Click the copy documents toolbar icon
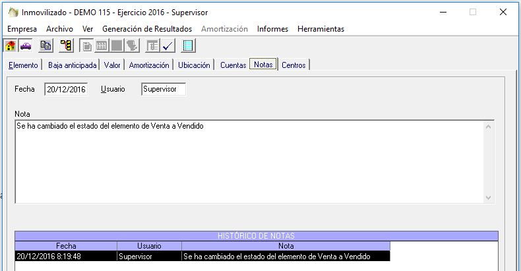The width and height of the screenshot is (521, 271). coord(46,45)
